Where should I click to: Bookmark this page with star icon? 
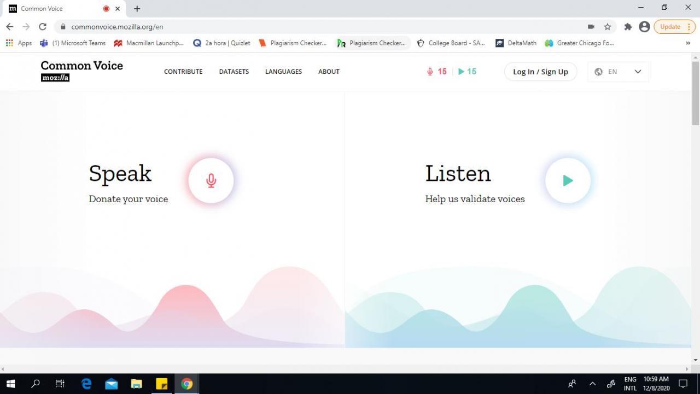click(x=607, y=26)
